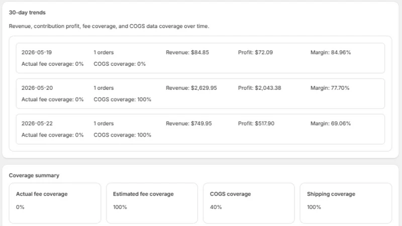Click Margin: 69.06%
Screen dimensions: 402x226
coord(331,124)
